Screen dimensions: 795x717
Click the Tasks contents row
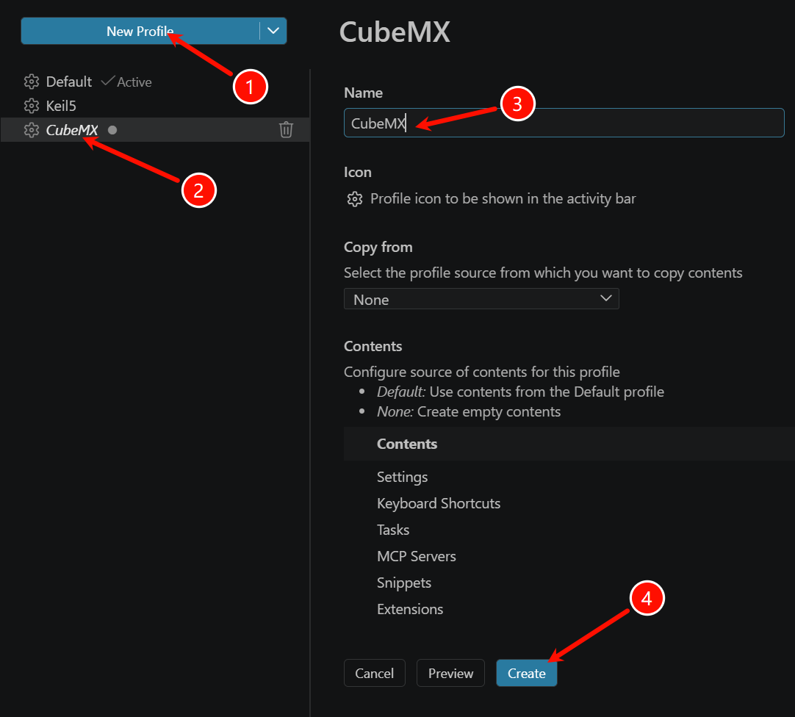(x=569, y=530)
